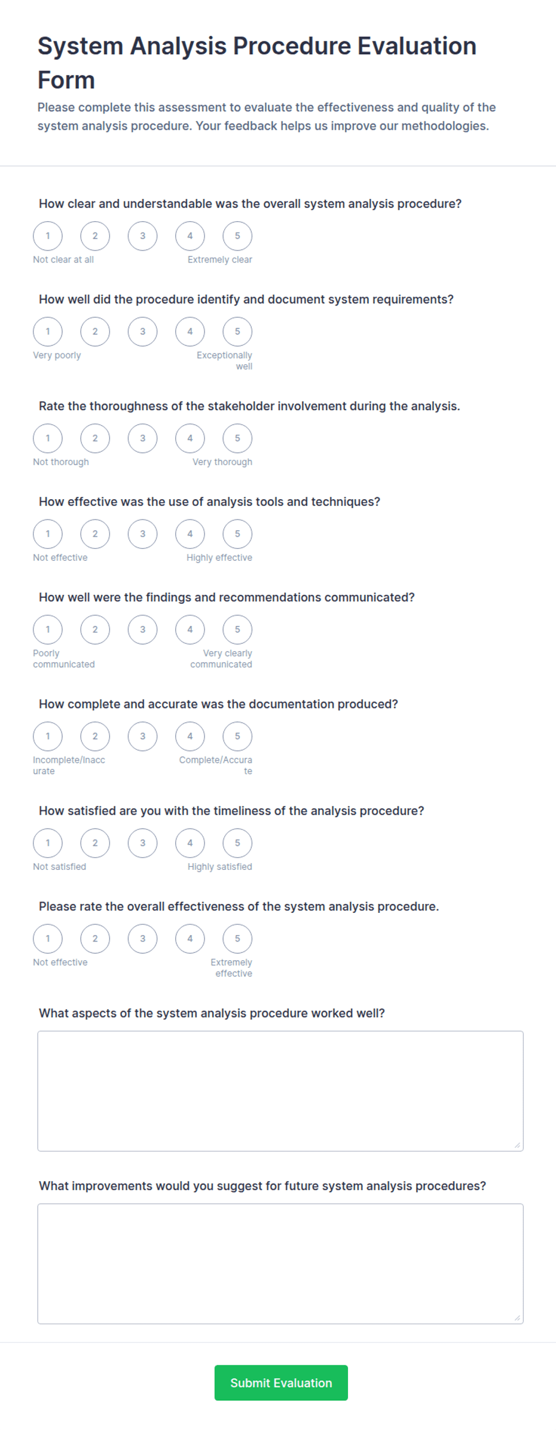The image size is (556, 1430).
Task: Pick 5 for stakeholder involvement thoroughness
Action: (x=237, y=438)
